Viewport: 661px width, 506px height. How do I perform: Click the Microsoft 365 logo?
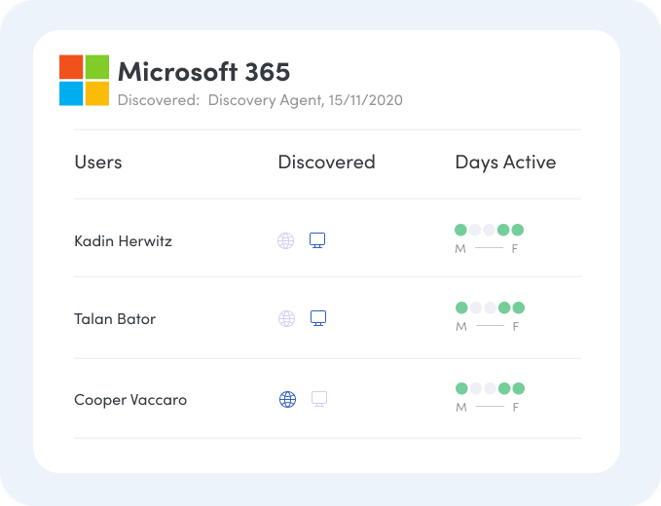pyautogui.click(x=84, y=80)
